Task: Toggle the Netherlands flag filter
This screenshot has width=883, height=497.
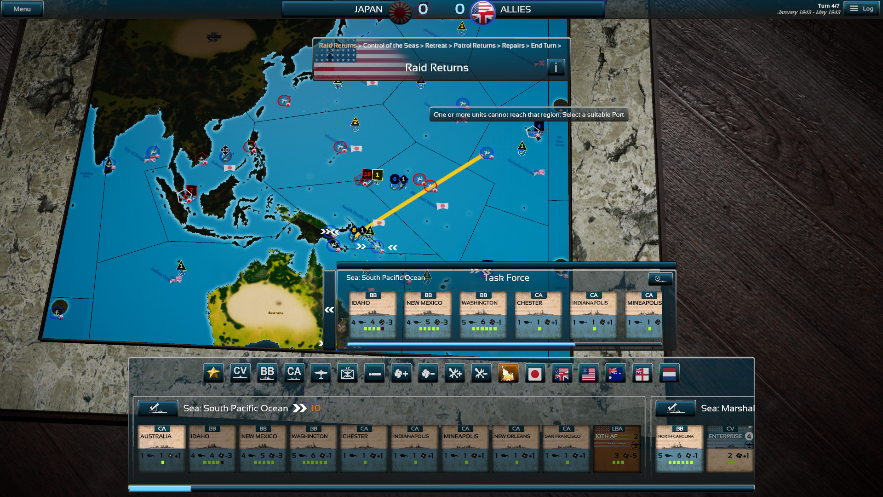Action: tap(669, 373)
